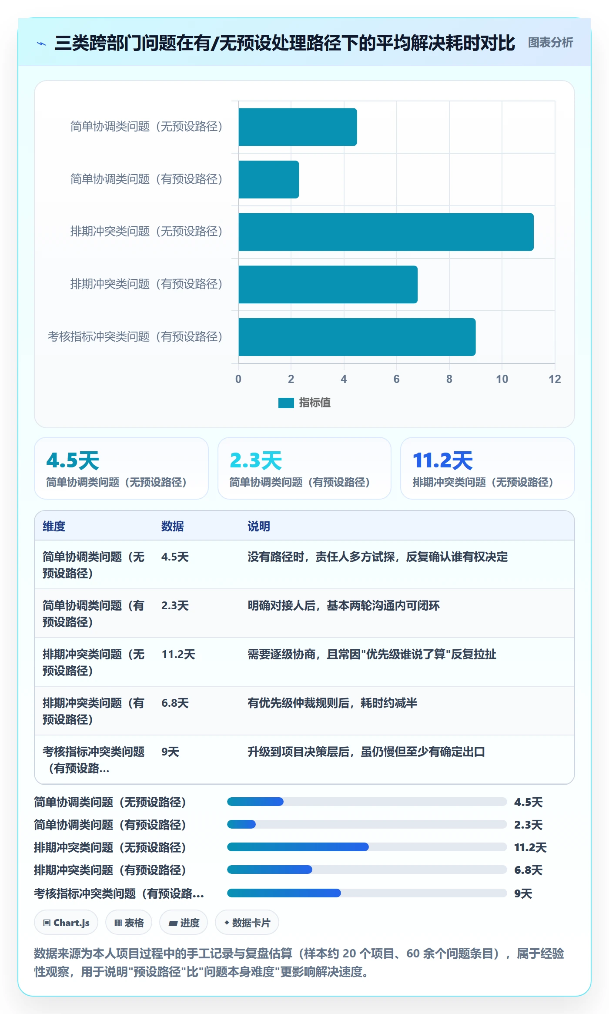Click the lightning icon beside the title

coord(41,44)
